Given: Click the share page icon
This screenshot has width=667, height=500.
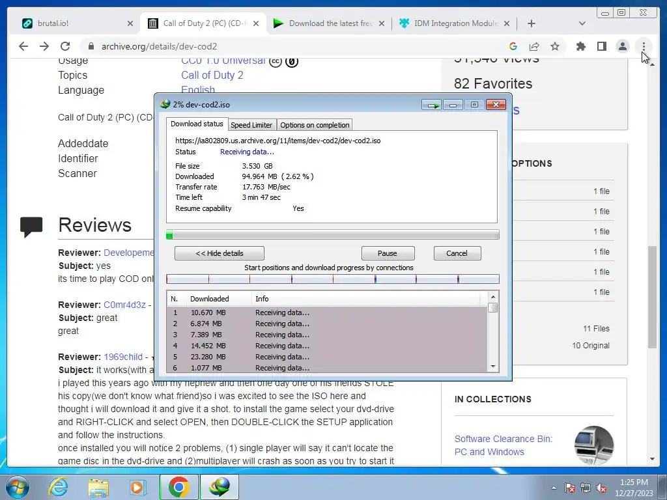Looking at the screenshot, I should click(x=534, y=46).
